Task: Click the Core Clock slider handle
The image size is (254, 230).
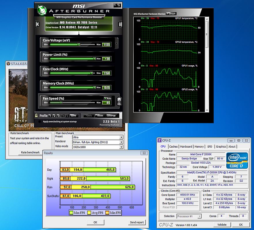Action: coord(92,73)
